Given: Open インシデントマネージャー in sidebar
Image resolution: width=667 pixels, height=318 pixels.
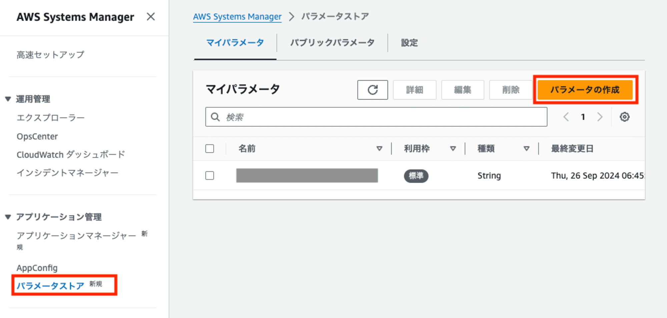Looking at the screenshot, I should coord(67,173).
